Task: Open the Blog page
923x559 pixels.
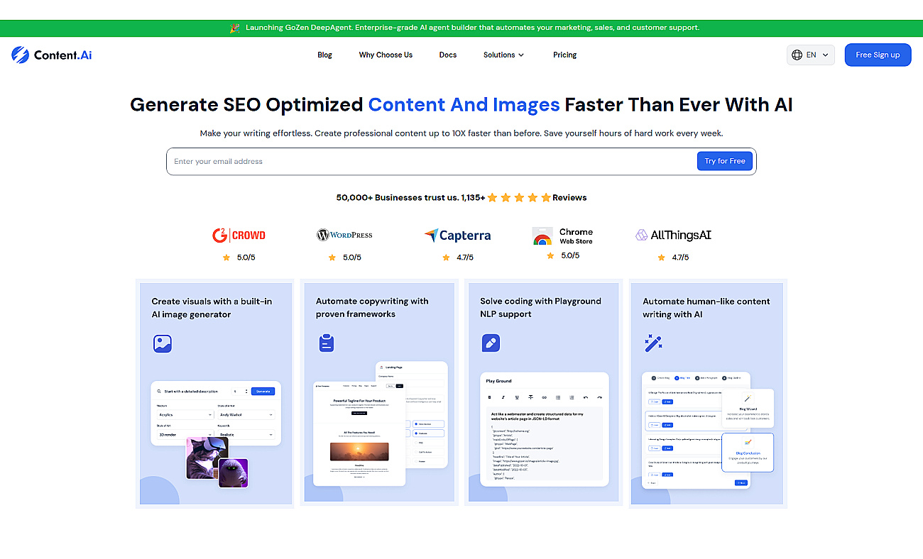Action: [x=324, y=55]
